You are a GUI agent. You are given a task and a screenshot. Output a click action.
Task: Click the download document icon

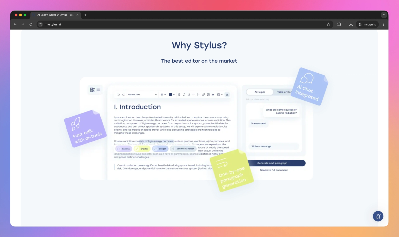click(227, 95)
